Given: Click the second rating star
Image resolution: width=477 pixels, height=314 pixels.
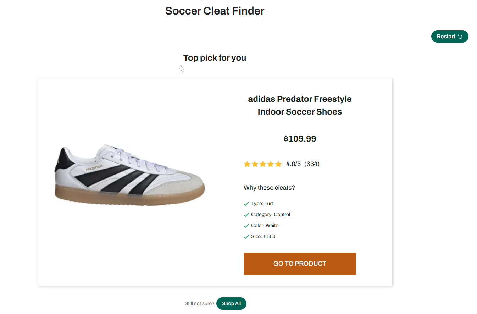Looking at the screenshot, I should [x=255, y=164].
